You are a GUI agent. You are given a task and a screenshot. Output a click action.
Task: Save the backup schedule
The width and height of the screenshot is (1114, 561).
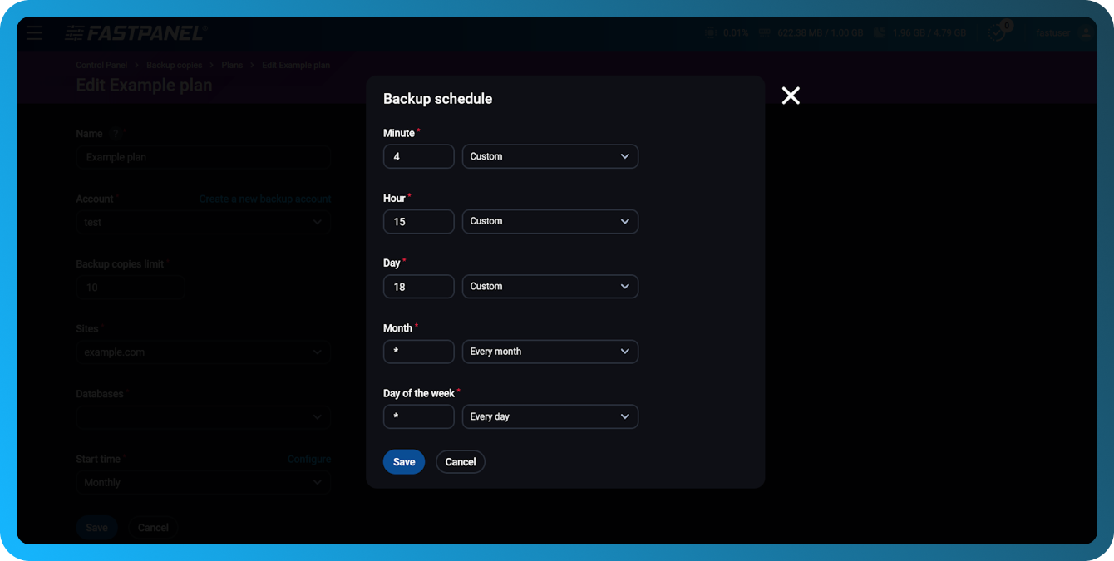404,461
